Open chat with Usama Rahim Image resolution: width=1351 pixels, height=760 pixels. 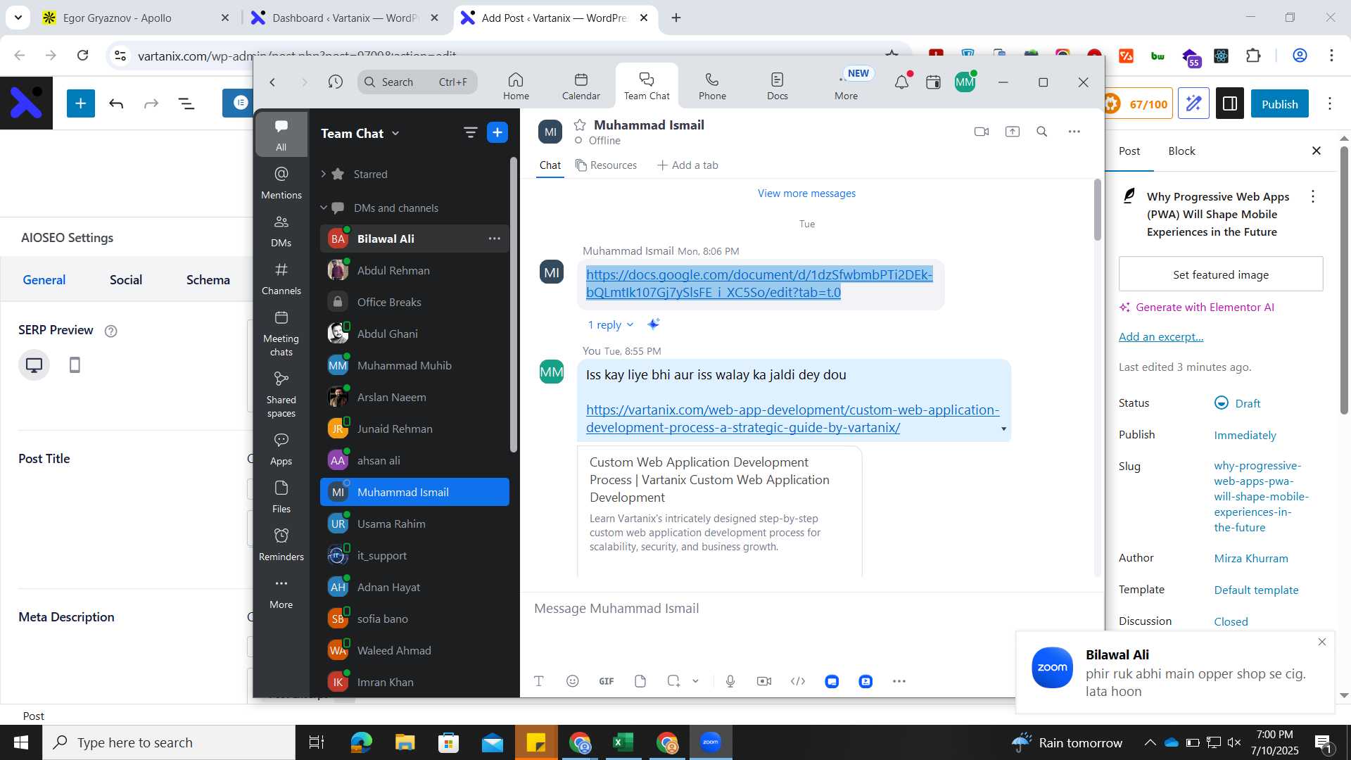[414, 524]
